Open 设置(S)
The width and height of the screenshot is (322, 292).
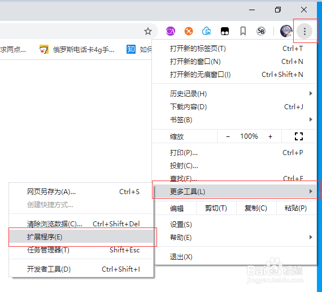pyautogui.click(x=235, y=225)
